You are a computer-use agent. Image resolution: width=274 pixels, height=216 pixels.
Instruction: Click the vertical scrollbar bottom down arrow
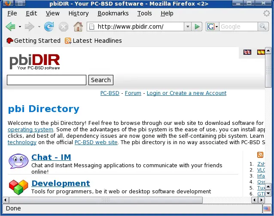(268, 193)
